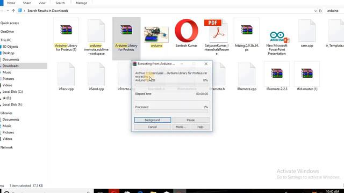Click the file extraction progress bar

point(171,84)
